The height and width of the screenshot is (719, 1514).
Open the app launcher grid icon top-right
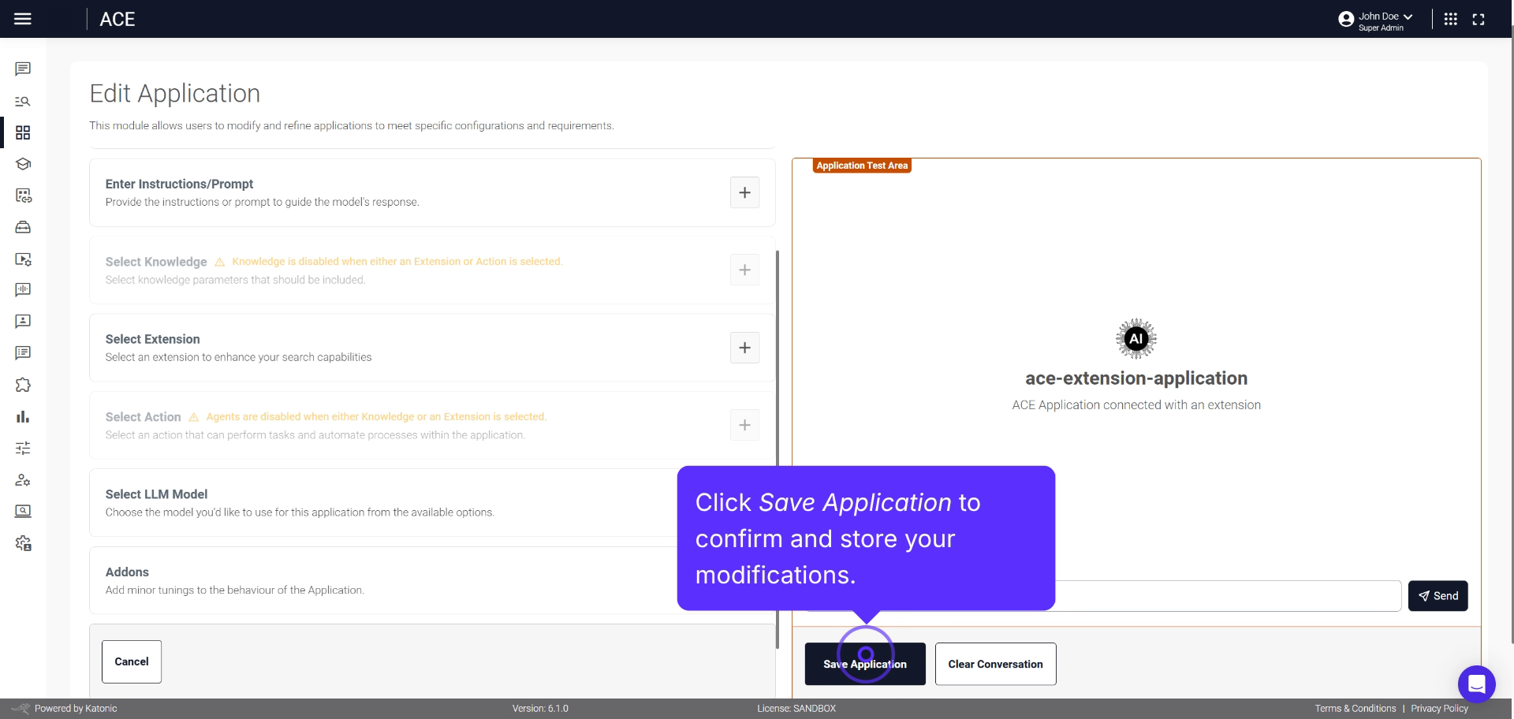(1450, 19)
